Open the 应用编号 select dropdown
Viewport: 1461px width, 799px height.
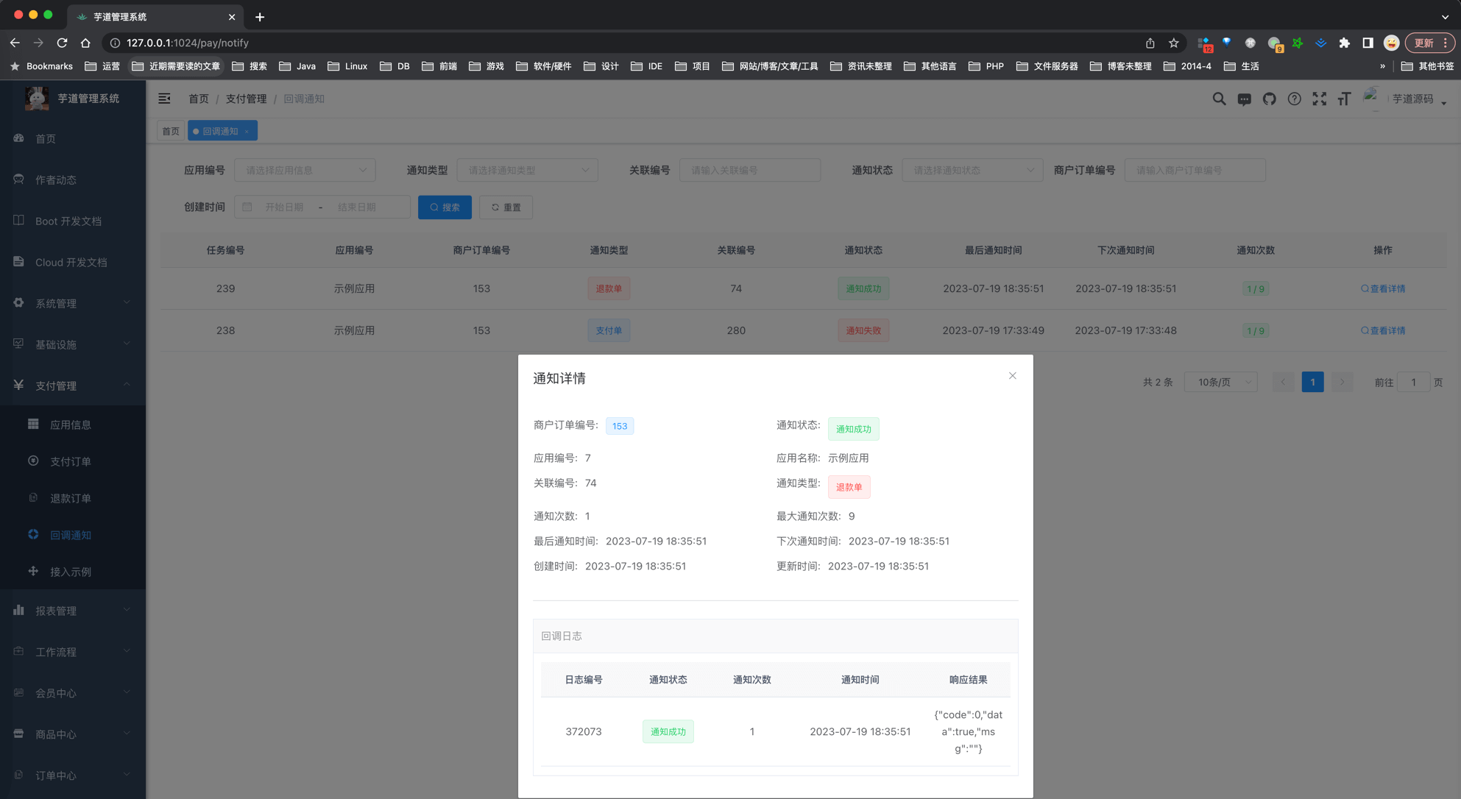[305, 170]
